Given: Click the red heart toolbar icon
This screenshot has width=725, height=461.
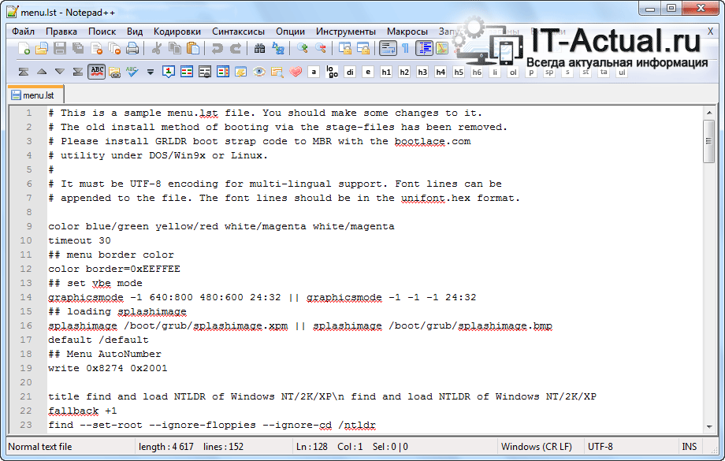Looking at the screenshot, I should [296, 72].
